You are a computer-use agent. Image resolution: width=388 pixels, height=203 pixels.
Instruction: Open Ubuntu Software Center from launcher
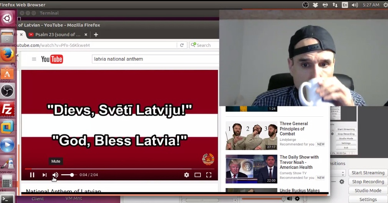pyautogui.click(x=7, y=73)
